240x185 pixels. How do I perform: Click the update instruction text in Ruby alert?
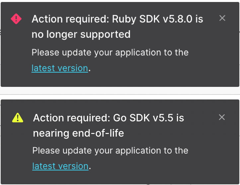click(110, 52)
